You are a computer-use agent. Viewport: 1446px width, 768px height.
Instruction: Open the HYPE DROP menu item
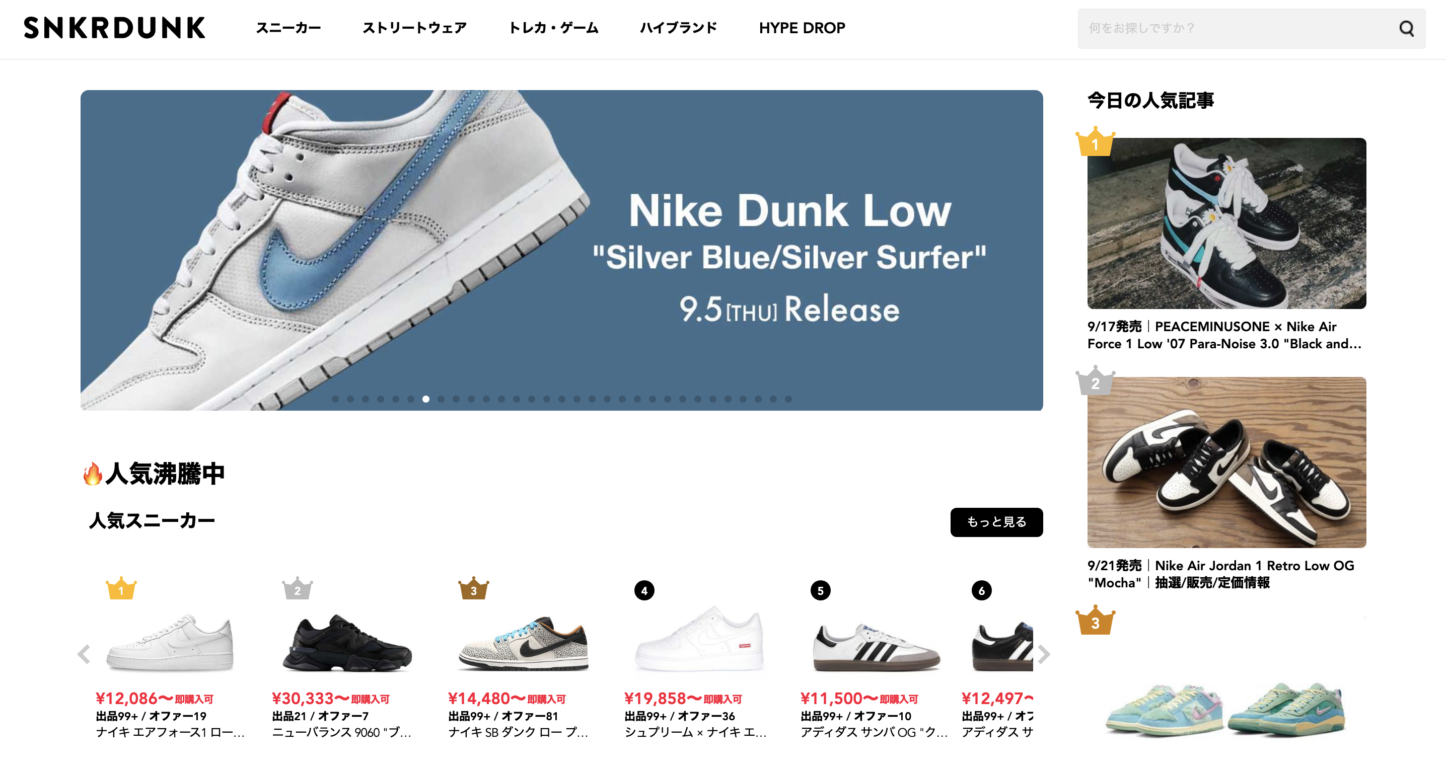click(x=802, y=28)
